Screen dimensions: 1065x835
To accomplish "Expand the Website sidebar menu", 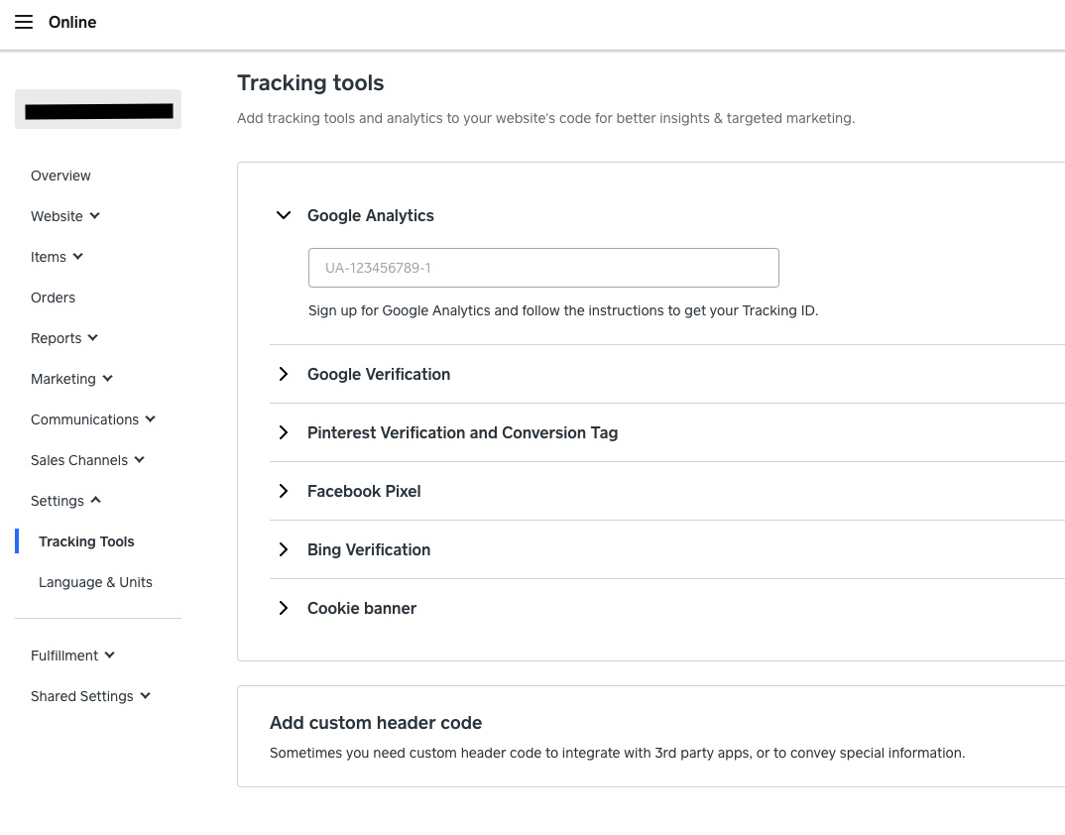I will point(65,216).
